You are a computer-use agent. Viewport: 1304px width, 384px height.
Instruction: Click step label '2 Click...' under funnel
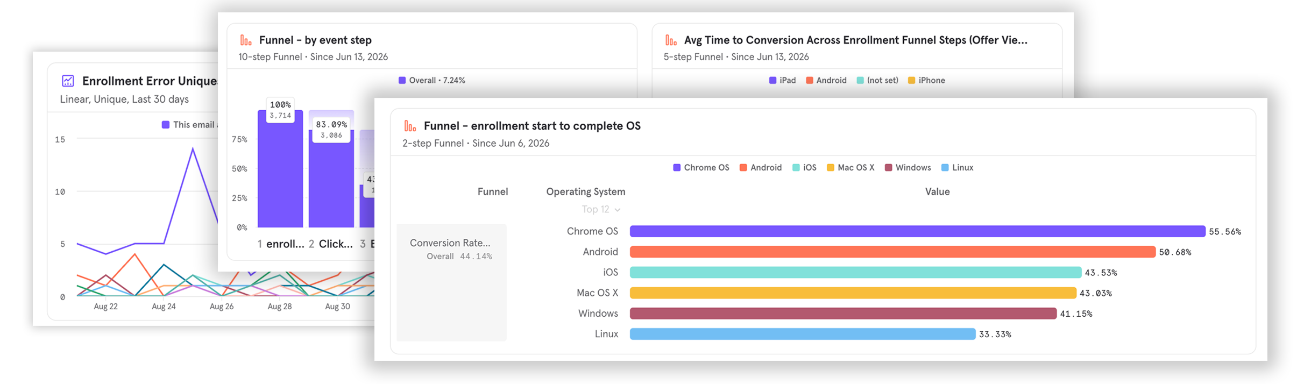pyautogui.click(x=331, y=244)
